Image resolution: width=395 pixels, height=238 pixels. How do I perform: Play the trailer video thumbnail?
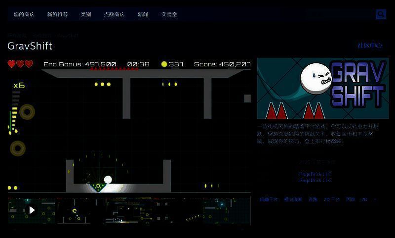(x=32, y=210)
